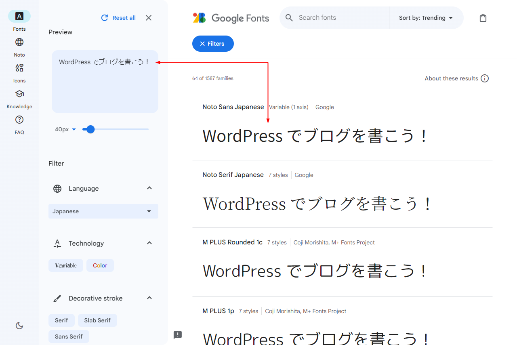Click the Language globe icon
517x345 pixels.
[57, 189]
